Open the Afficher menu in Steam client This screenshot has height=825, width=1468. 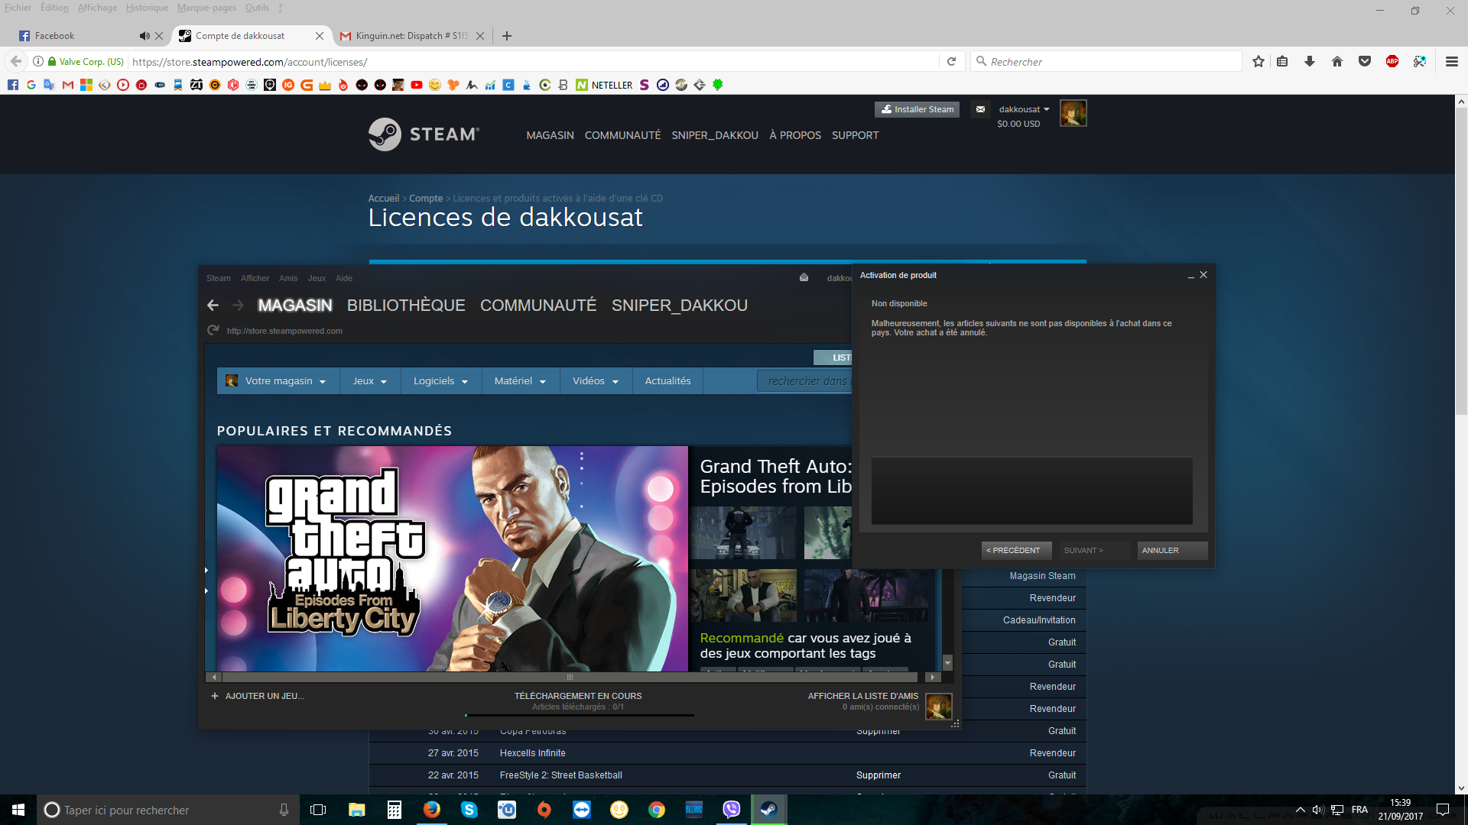click(255, 278)
